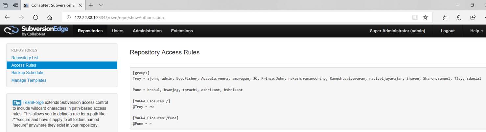The image size is (486, 132).
Task: Go to the browser home page icon
Action: coord(50,17)
